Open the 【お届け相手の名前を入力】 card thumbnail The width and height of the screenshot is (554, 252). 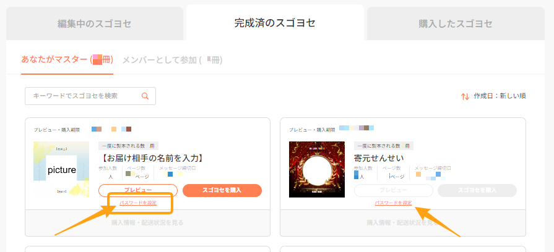point(62,169)
